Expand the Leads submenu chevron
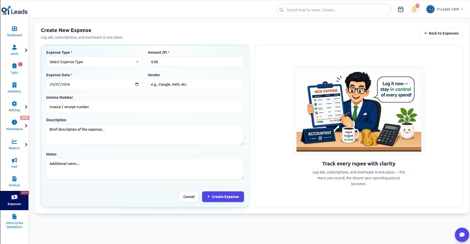Image resolution: width=470 pixels, height=244 pixels. [x=26, y=50]
